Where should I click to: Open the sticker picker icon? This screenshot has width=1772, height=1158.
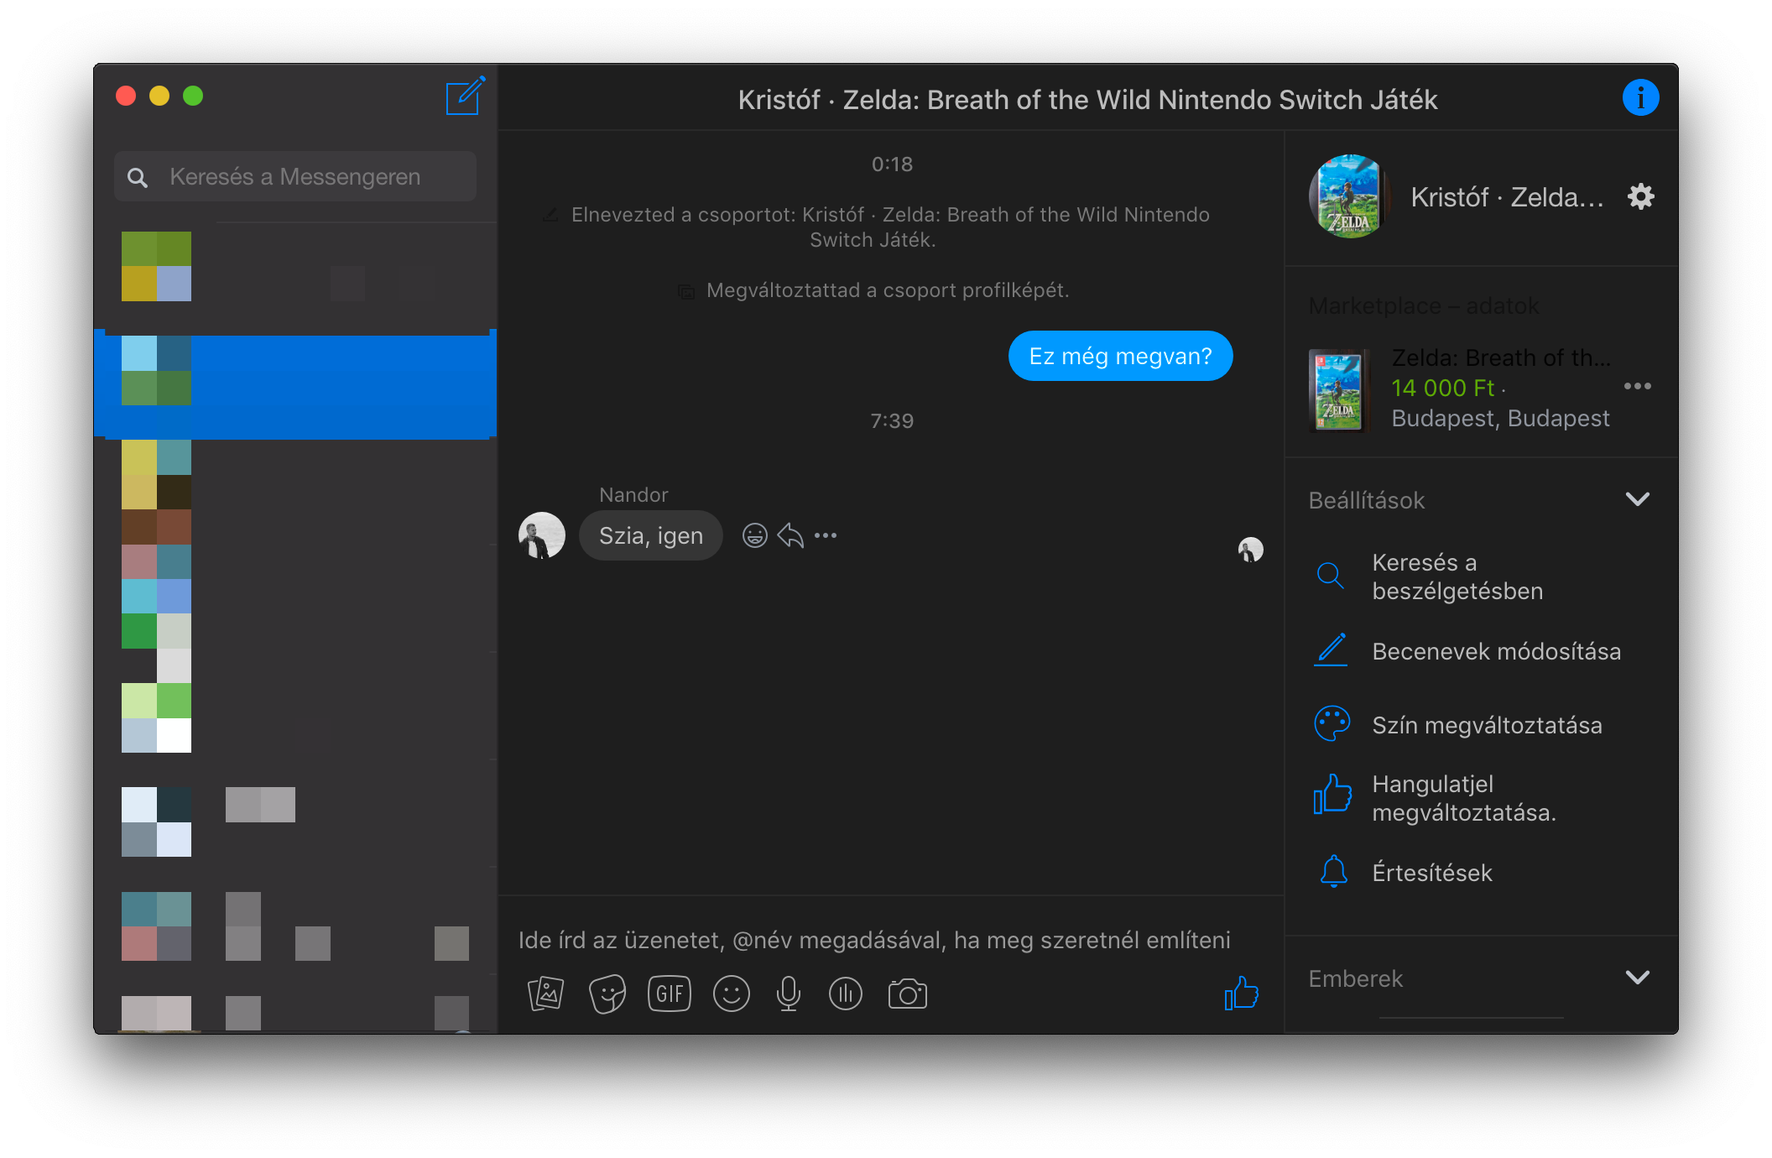click(x=607, y=994)
